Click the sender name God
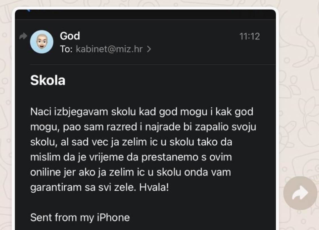The width and height of the screenshot is (319, 230). coord(70,36)
